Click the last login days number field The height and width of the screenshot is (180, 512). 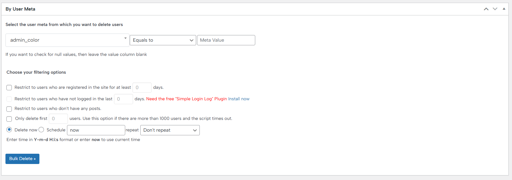point(123,99)
